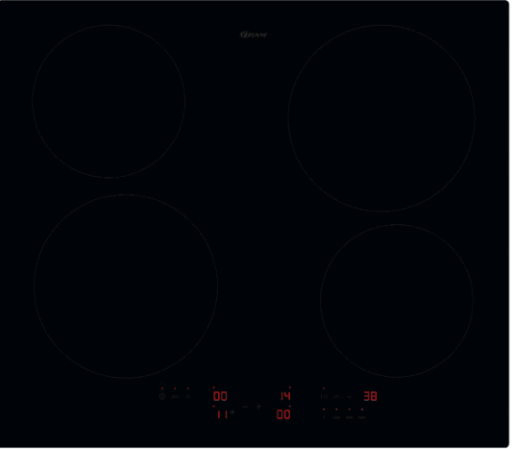515x449 pixels.
Task: Tap the last preset icon in the bottom row
Action: [x=362, y=418]
